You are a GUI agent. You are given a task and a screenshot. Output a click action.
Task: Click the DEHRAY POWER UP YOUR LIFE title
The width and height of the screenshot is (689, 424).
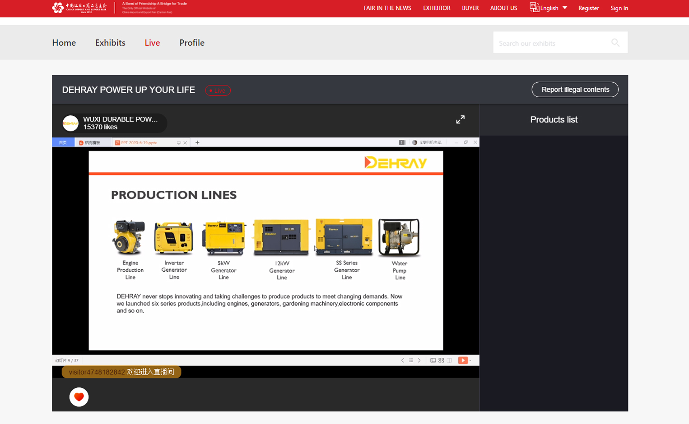129,90
